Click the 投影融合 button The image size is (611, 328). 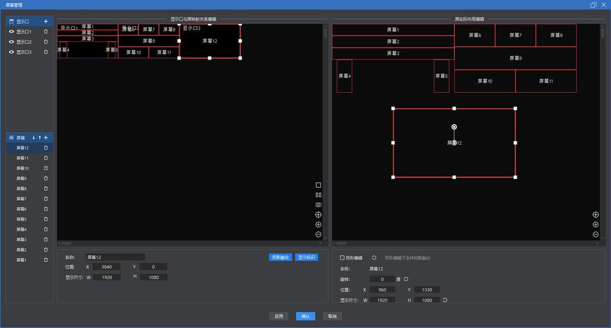pyautogui.click(x=281, y=257)
